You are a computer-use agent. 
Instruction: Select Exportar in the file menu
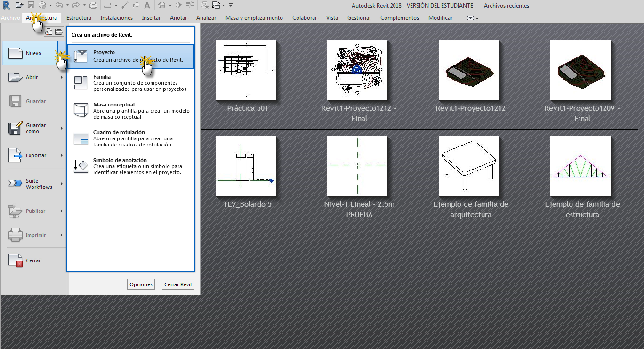[33, 155]
